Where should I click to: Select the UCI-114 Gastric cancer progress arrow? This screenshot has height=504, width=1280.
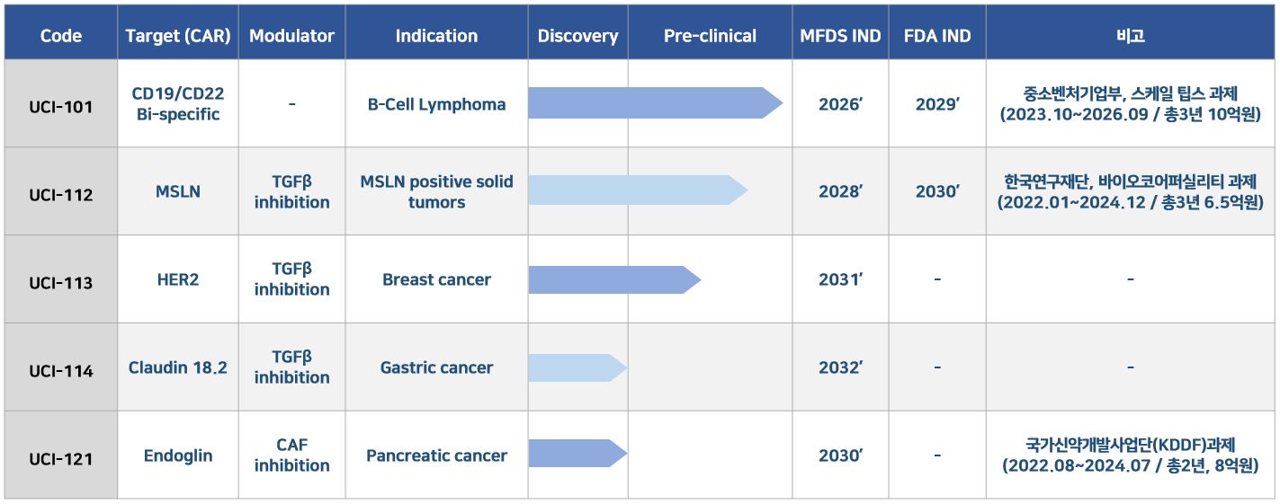tap(577, 367)
